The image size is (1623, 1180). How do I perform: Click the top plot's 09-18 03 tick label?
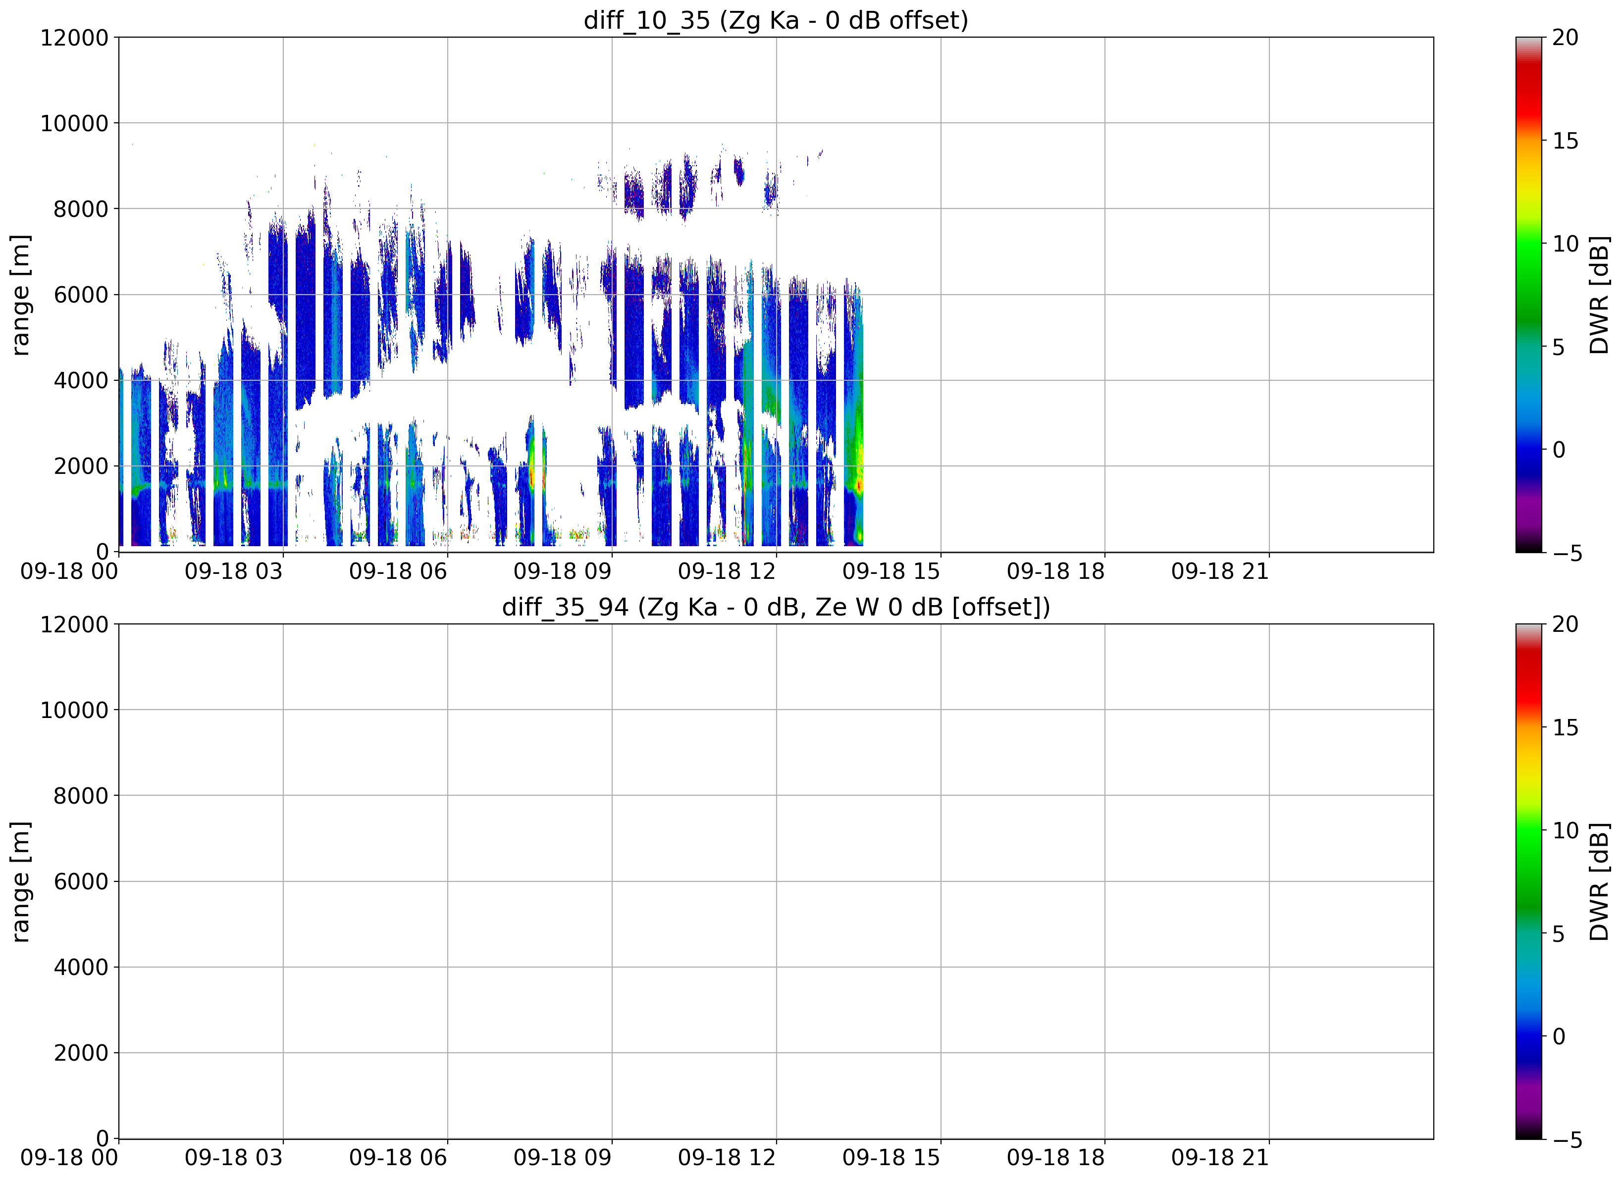[233, 571]
